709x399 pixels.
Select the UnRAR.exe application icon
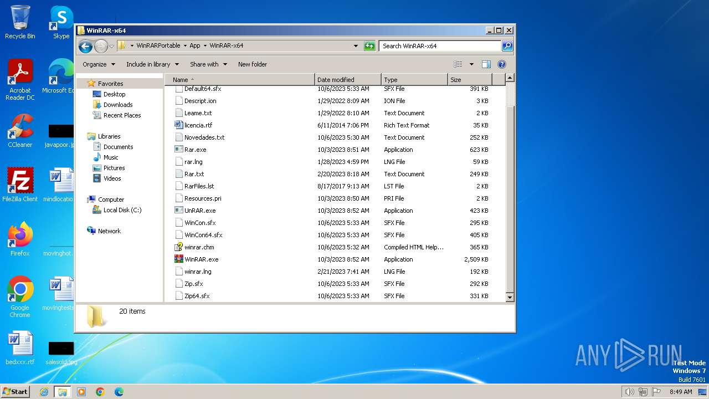point(179,211)
